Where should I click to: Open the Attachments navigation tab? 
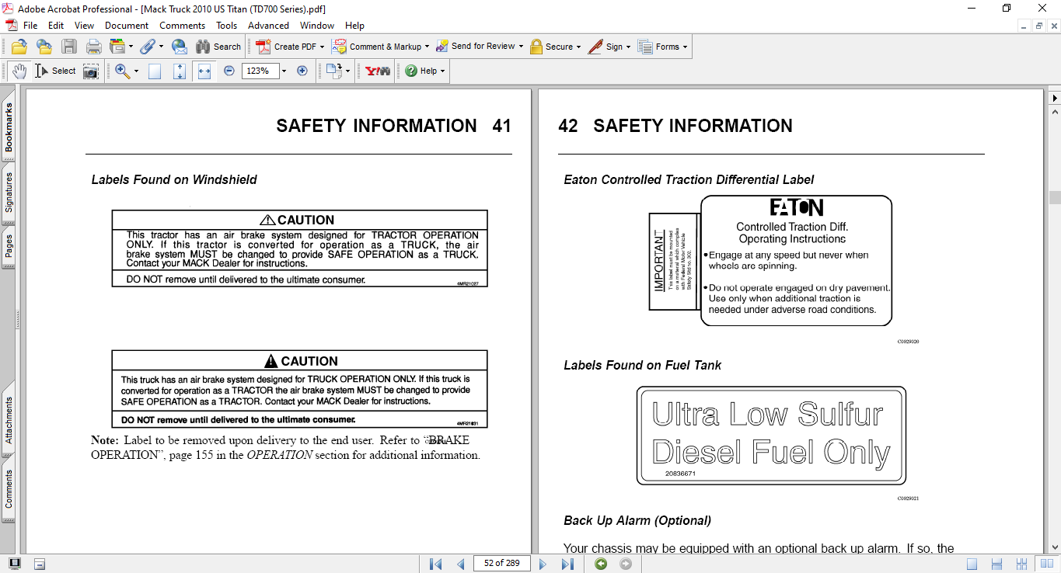9,420
